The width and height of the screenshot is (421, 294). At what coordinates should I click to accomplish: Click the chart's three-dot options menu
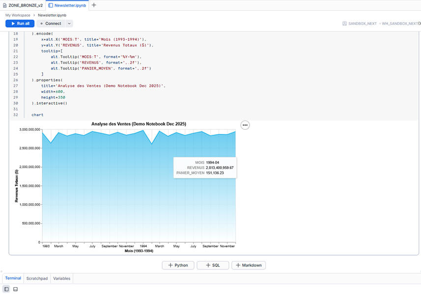click(x=245, y=125)
